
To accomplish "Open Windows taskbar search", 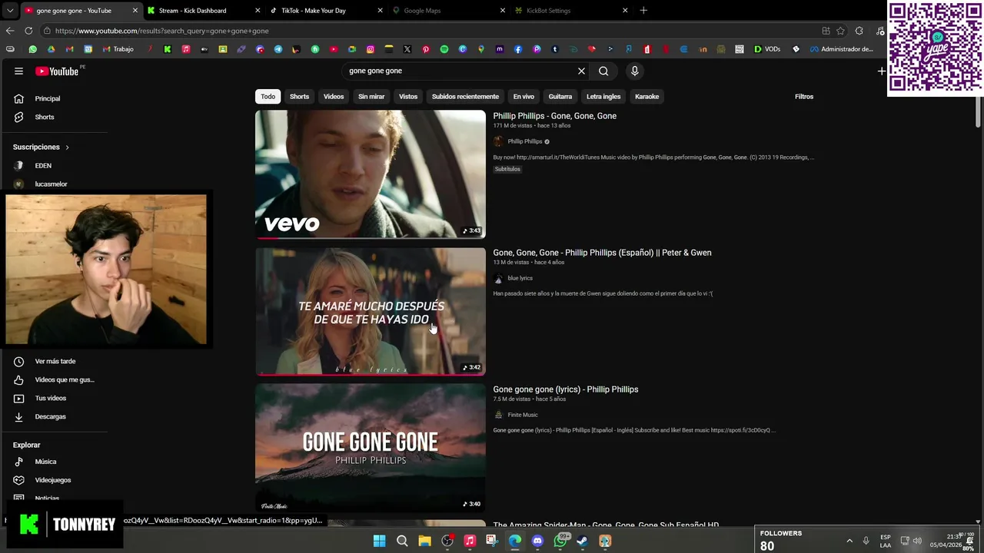I will [x=402, y=541].
